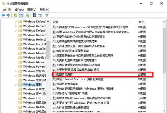Viewport: 167px width, 113px height.
Task: Open Help via the question mark icon
Action: click(x=34, y=15)
